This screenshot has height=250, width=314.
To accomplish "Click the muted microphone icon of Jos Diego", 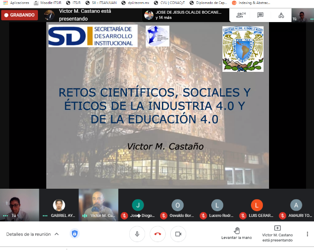I will pos(124,216).
